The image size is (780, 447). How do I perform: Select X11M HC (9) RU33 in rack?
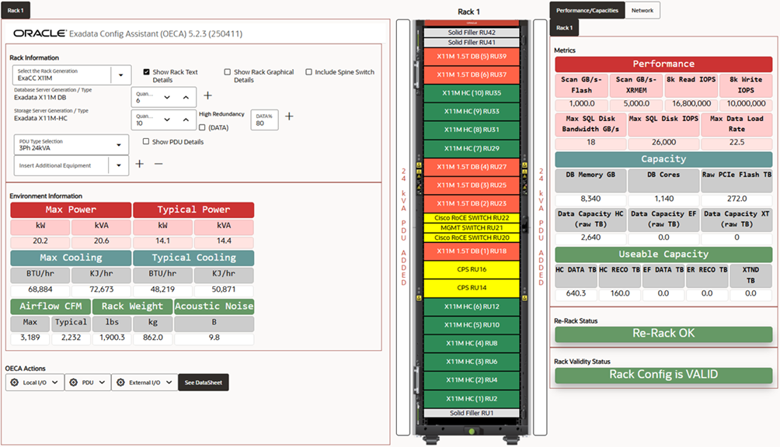[472, 111]
